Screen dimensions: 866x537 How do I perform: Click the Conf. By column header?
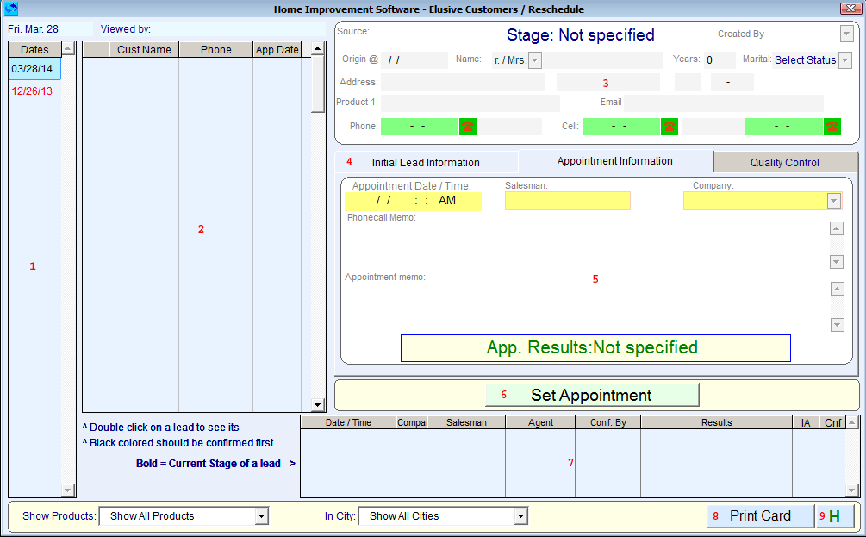pyautogui.click(x=608, y=422)
